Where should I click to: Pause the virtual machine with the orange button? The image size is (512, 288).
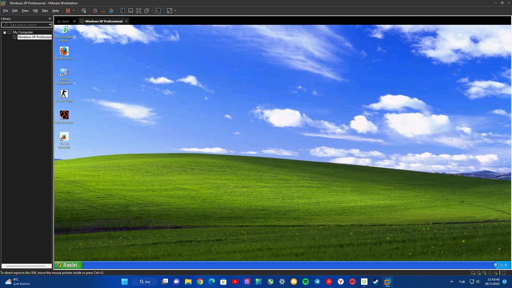(x=68, y=11)
